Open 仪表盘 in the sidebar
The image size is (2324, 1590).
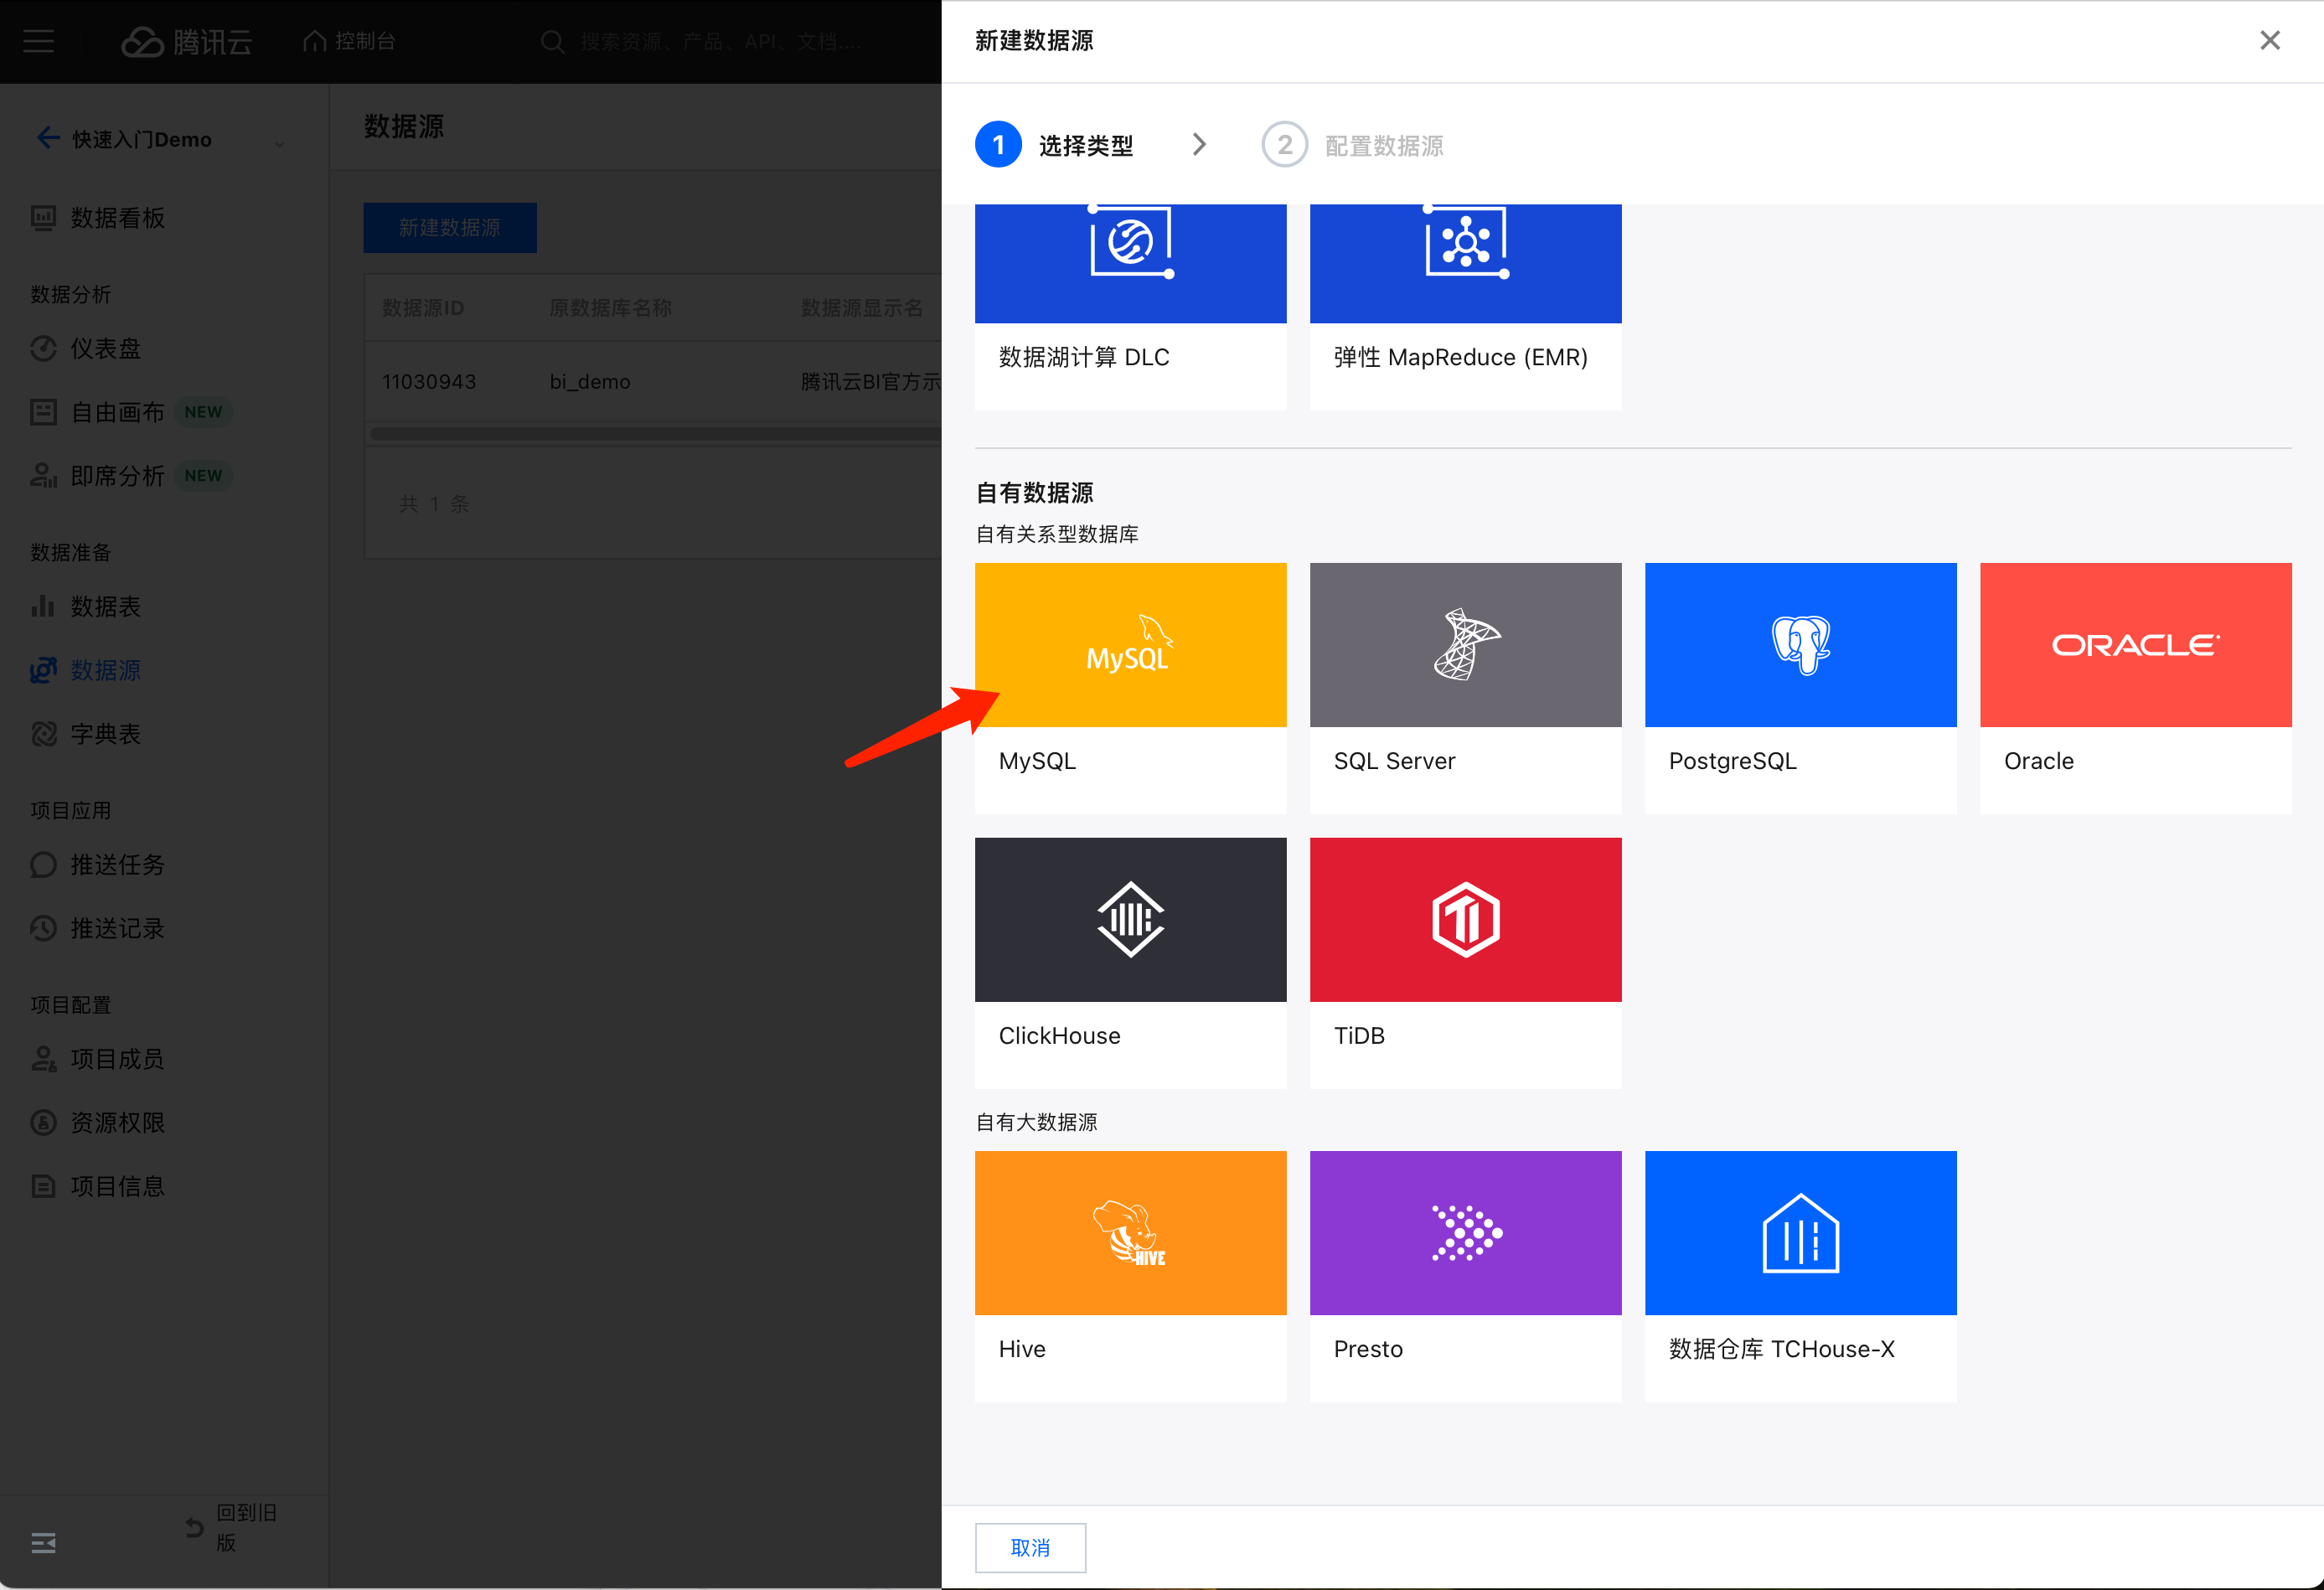(x=105, y=349)
